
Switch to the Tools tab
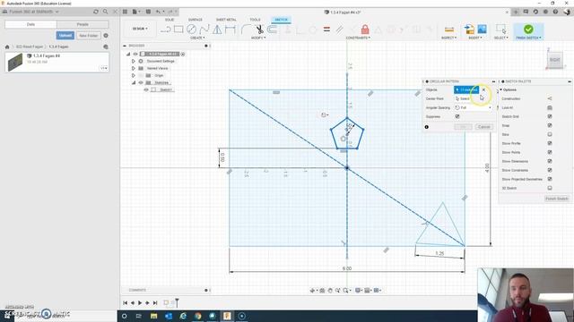[255, 20]
